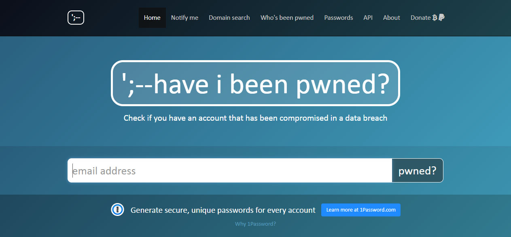The image size is (511, 237).
Task: Click the Bitcoin donate icon
Action: click(435, 17)
